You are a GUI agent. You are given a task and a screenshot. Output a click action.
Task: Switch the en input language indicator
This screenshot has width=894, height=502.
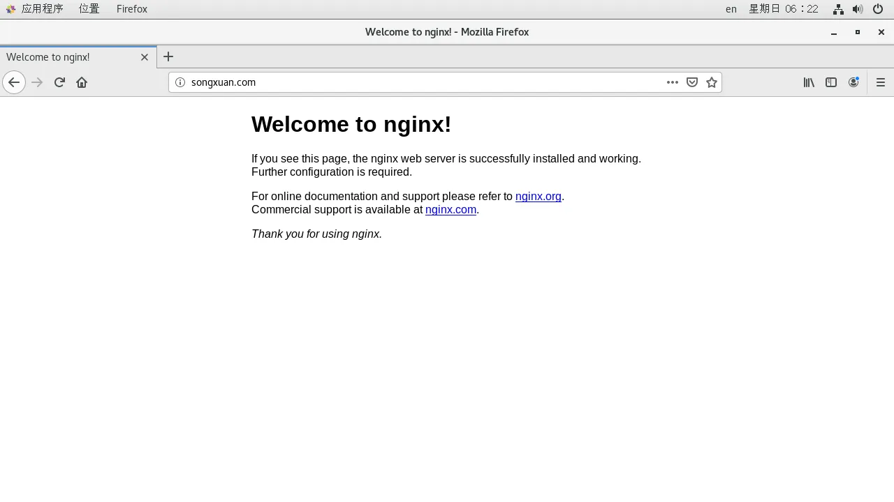[731, 9]
